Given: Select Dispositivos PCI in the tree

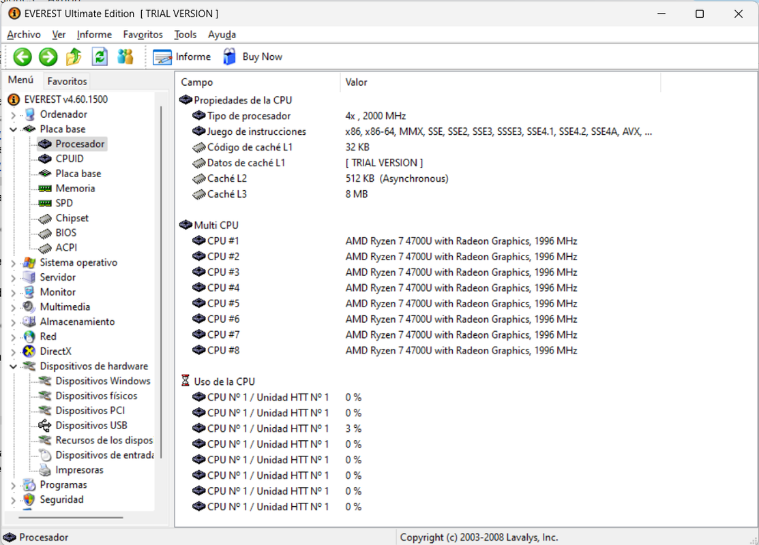Looking at the screenshot, I should [x=90, y=411].
